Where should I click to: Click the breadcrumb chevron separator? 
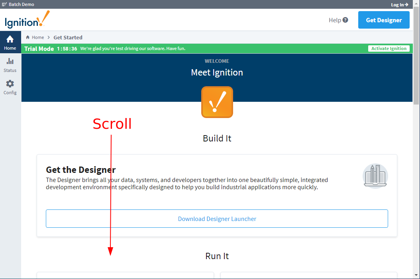click(x=49, y=37)
